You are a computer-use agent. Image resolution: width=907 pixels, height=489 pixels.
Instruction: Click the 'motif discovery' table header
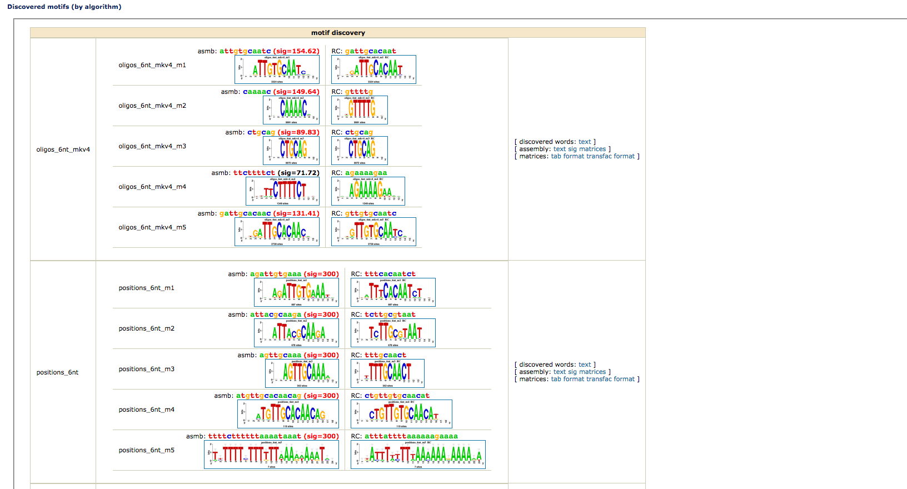pyautogui.click(x=338, y=33)
